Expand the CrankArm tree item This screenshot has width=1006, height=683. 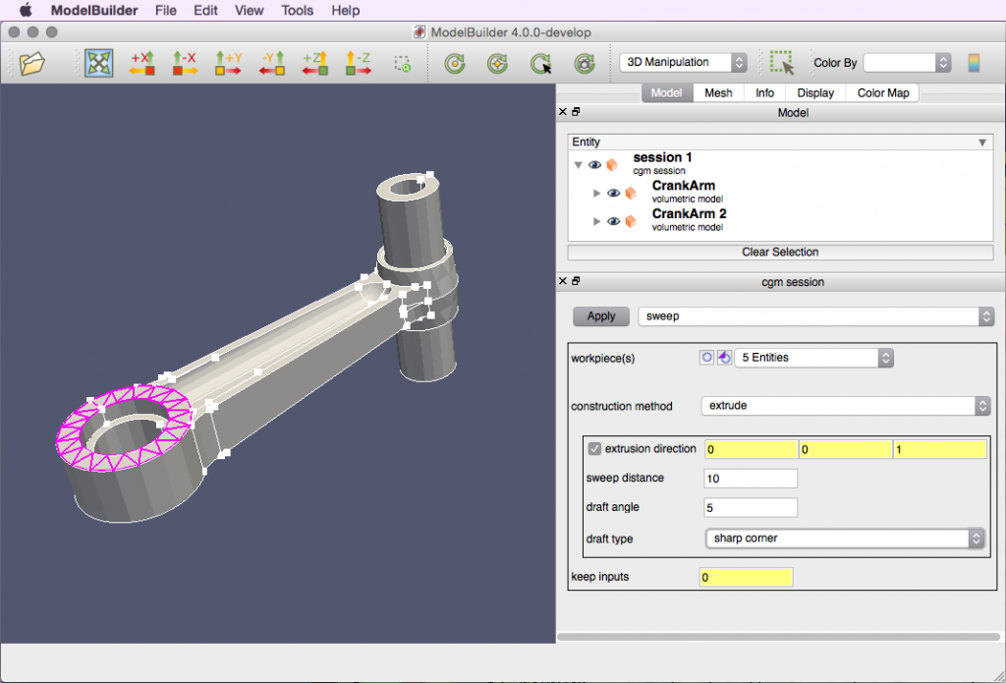(596, 194)
